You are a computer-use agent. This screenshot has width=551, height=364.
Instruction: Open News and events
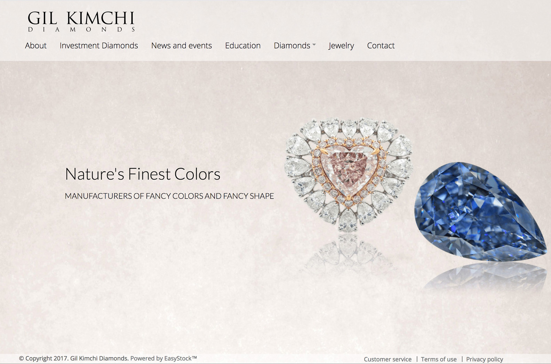pos(182,45)
